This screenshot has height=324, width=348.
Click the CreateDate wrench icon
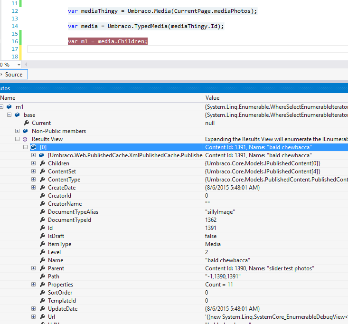(43, 188)
